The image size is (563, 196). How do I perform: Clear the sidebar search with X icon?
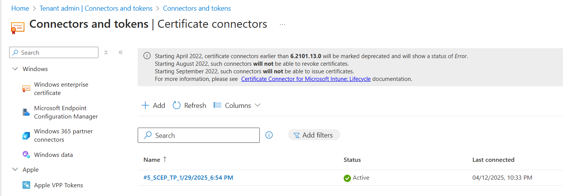pyautogui.click(x=106, y=52)
